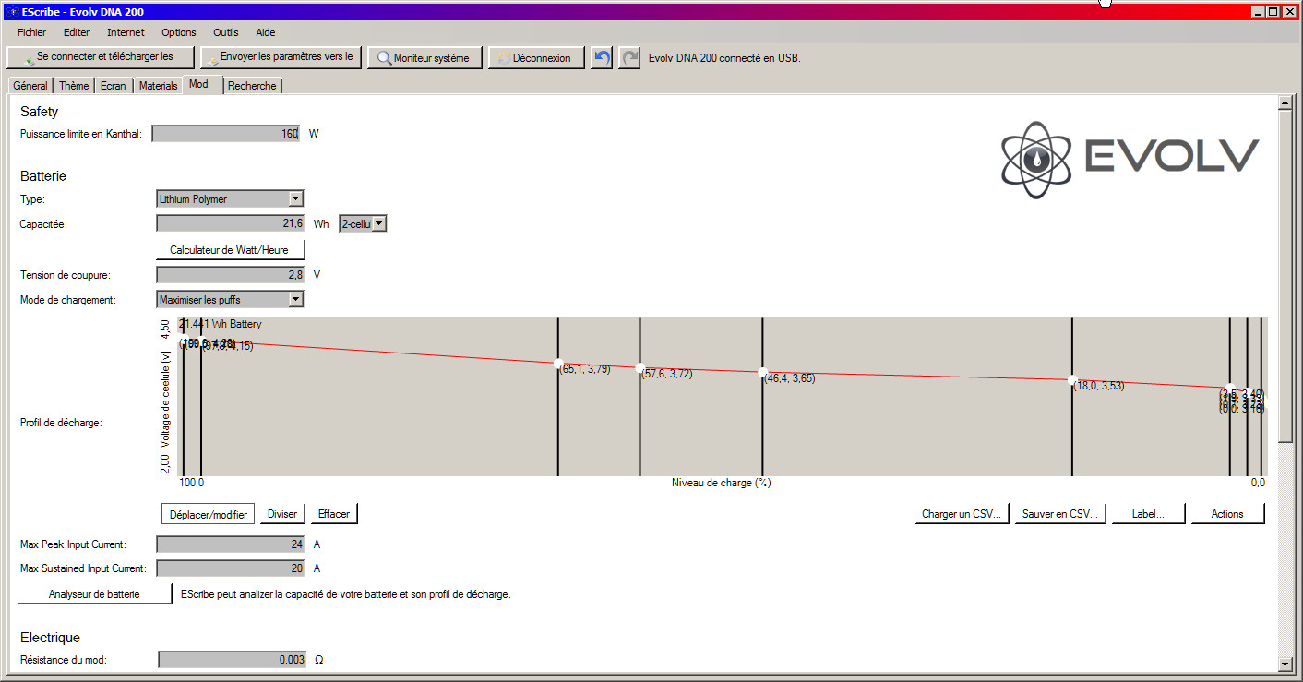Click the Charger un CSV button

click(x=961, y=514)
